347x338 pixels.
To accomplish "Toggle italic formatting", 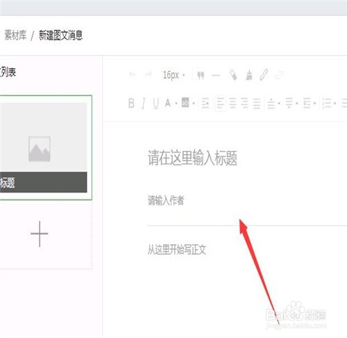I will (144, 103).
